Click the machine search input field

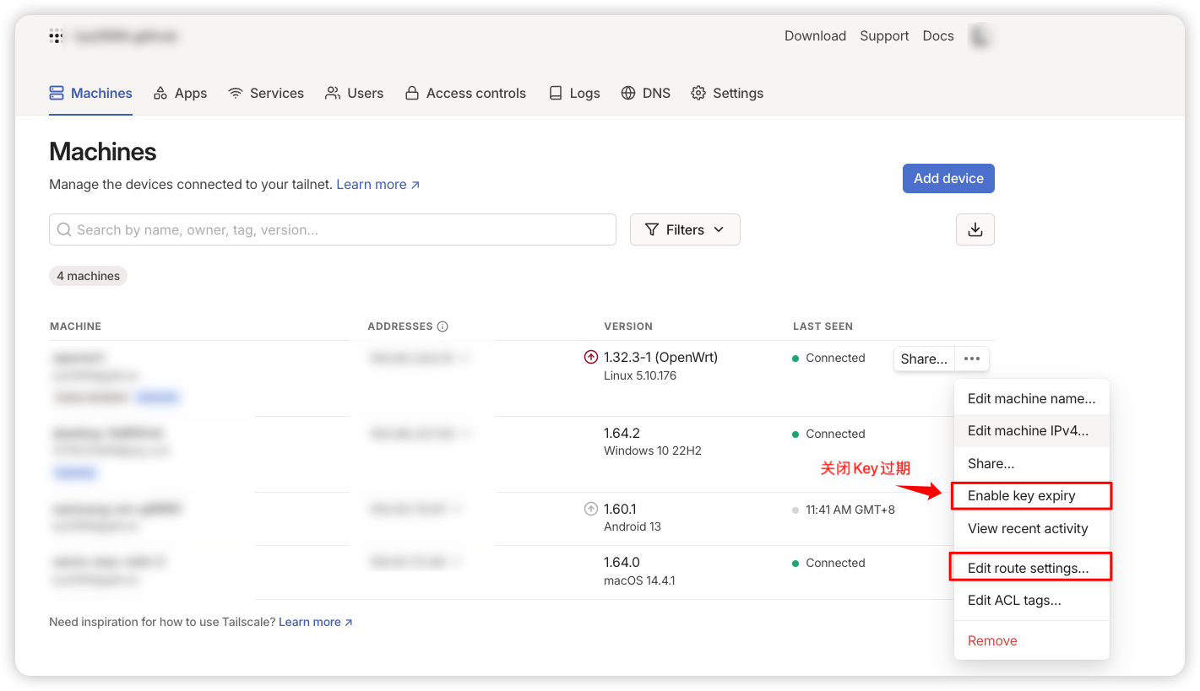click(333, 229)
